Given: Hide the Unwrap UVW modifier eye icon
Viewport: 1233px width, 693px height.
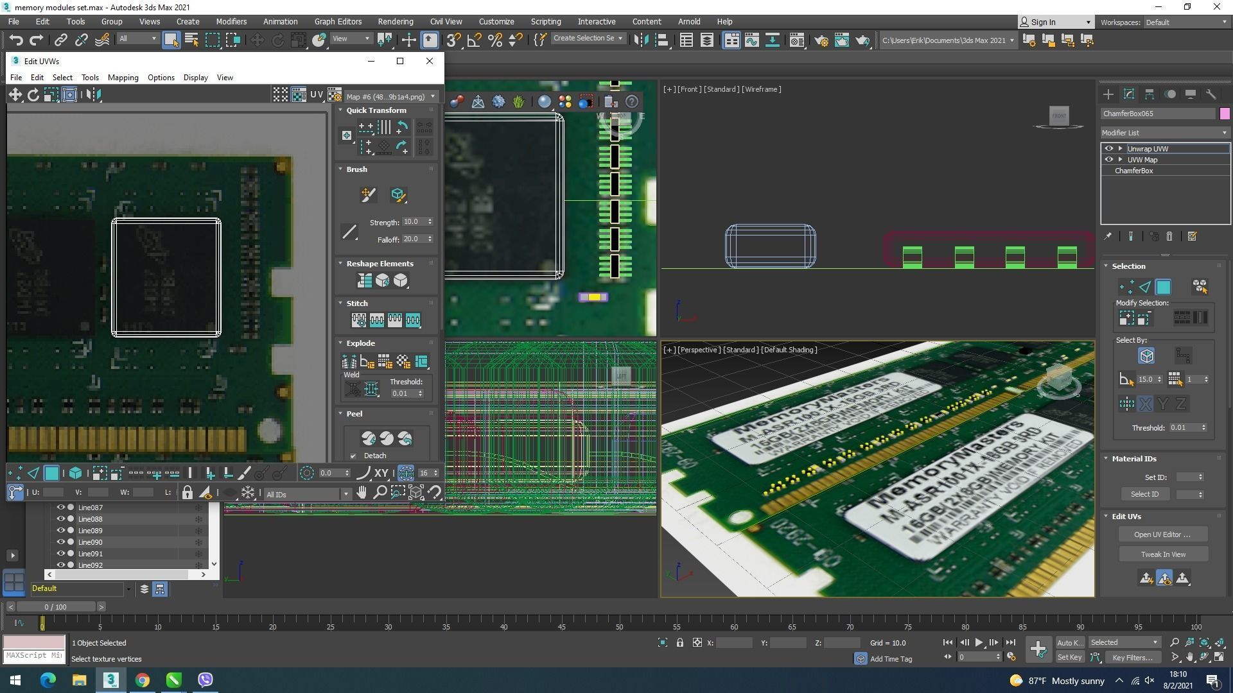Looking at the screenshot, I should 1108,148.
